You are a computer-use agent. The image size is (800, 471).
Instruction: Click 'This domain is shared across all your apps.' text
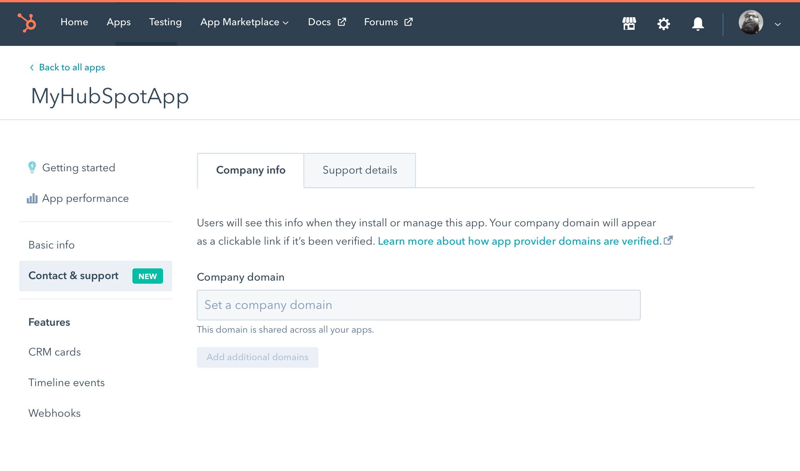tap(285, 330)
